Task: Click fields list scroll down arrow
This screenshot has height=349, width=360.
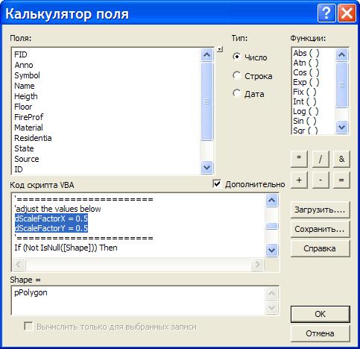Action: pyautogui.click(x=206, y=167)
